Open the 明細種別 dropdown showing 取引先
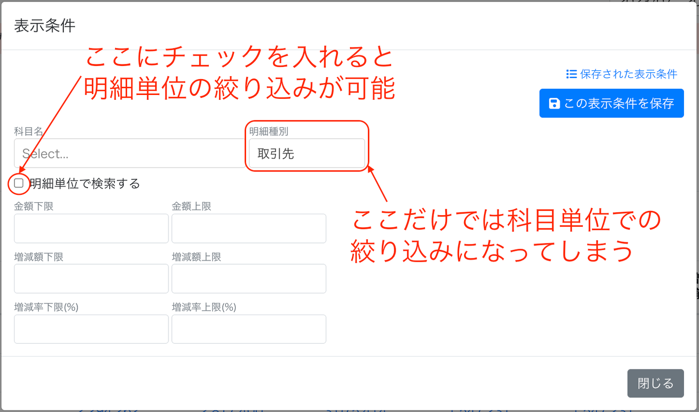This screenshot has width=699, height=412. [x=307, y=153]
